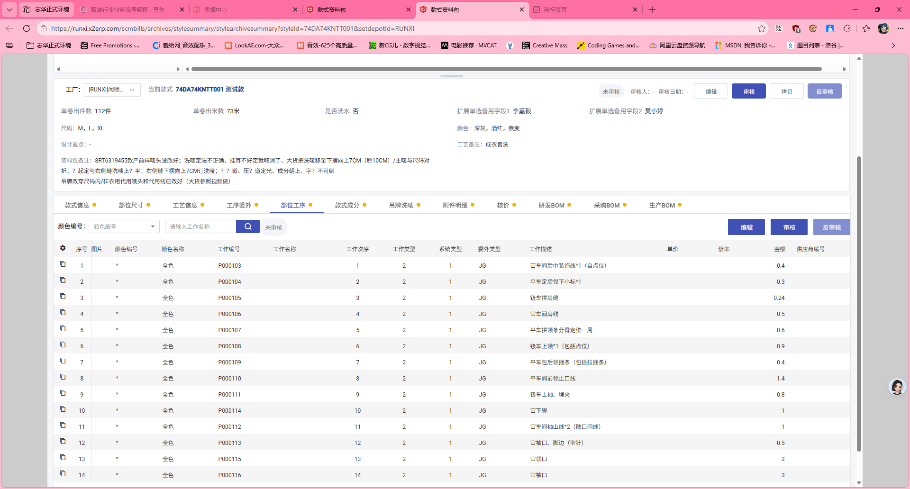
Task: Open the browser Settings and more menu
Action: 901,28
